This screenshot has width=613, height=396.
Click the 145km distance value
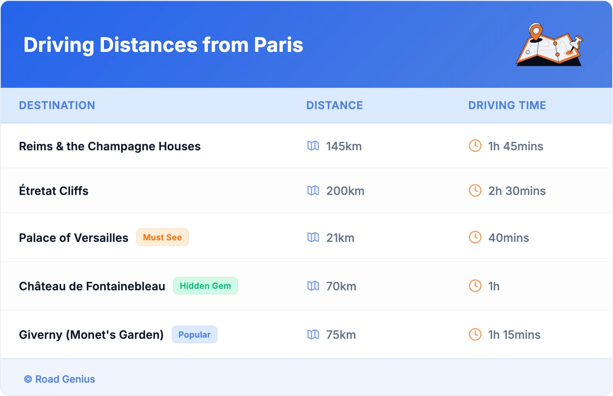tap(344, 146)
